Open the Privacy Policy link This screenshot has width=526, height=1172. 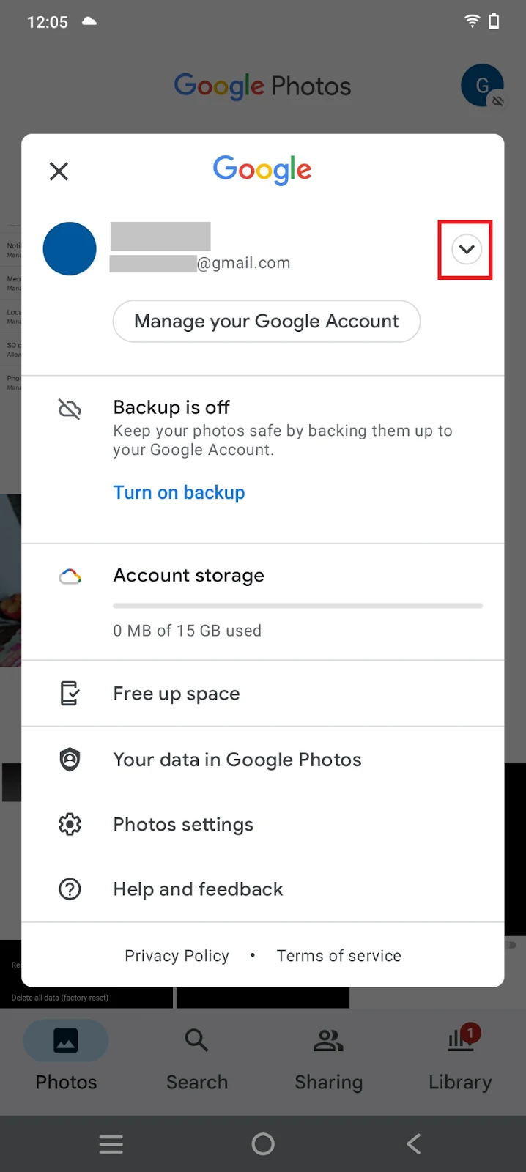[177, 956]
